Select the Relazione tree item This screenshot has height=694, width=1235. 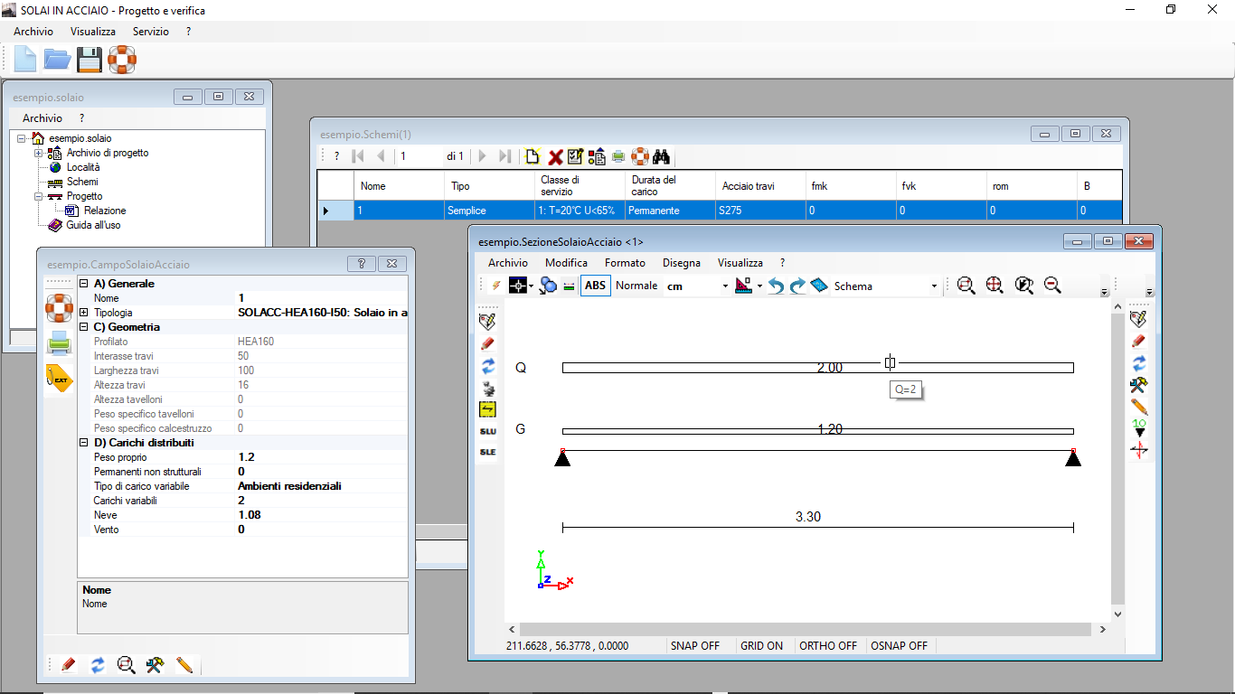[105, 211]
